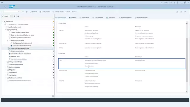190x107 pixels.
Task: Expand the Before migration folder
Action: point(6,67)
